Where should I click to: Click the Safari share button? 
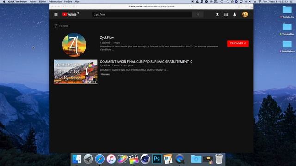(239, 6)
